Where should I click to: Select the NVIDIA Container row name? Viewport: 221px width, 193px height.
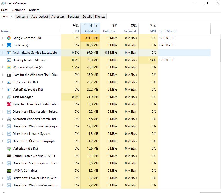pos(25,171)
